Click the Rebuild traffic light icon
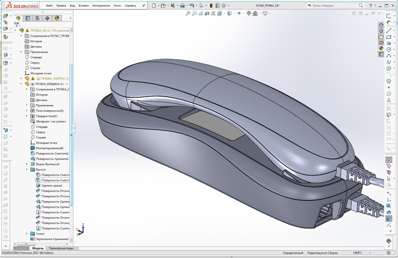398x258 pixels. (211, 5)
